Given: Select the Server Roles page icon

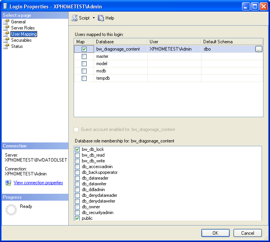Looking at the screenshot, I should point(6,28).
